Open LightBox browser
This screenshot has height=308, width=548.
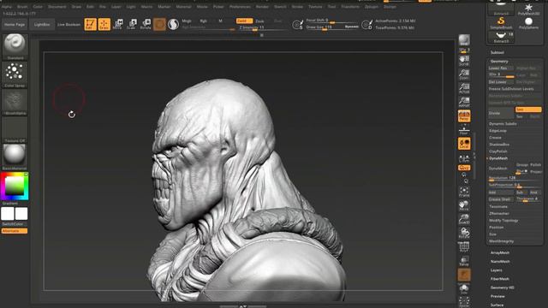tap(42, 25)
